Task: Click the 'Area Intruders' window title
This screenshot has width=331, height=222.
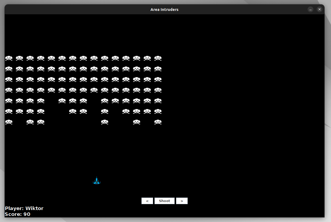Action: coord(164,10)
